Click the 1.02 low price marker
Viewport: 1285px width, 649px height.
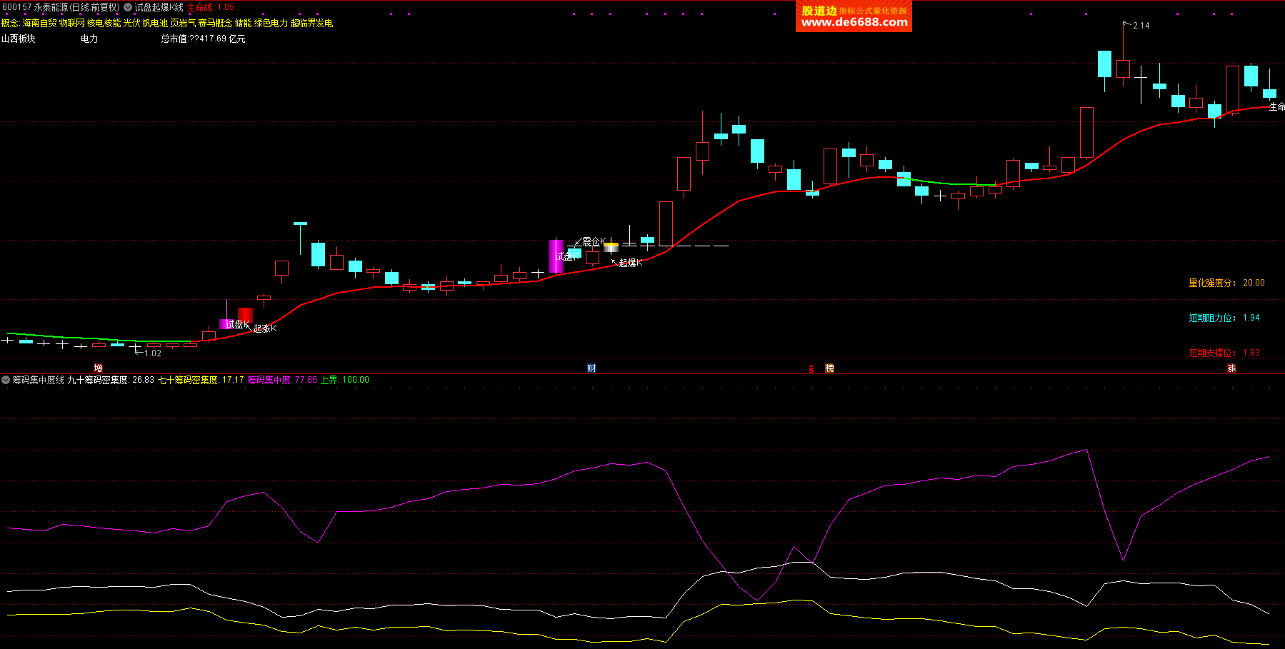point(152,353)
